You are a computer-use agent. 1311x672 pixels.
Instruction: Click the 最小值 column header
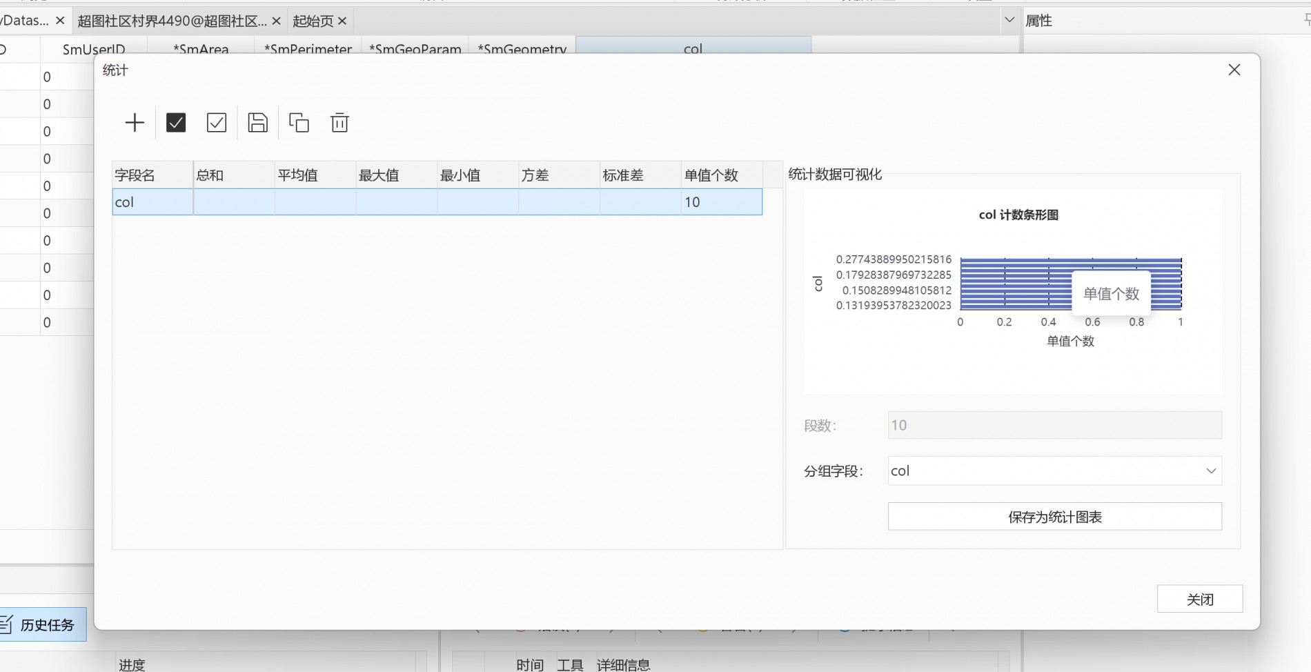point(478,175)
